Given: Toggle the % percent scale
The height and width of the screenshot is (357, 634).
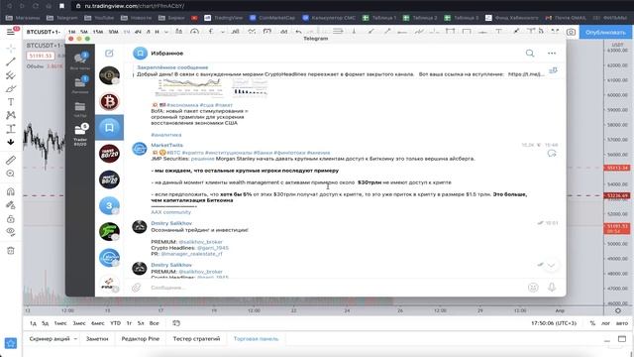Looking at the screenshot, I should (x=592, y=323).
